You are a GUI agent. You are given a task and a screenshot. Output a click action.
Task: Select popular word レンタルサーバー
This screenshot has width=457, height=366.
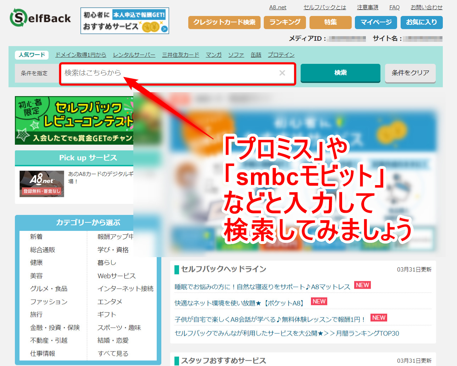(134, 55)
